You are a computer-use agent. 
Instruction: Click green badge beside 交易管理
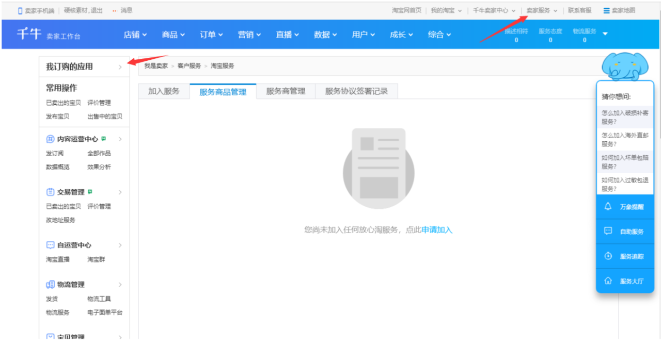[x=90, y=192]
